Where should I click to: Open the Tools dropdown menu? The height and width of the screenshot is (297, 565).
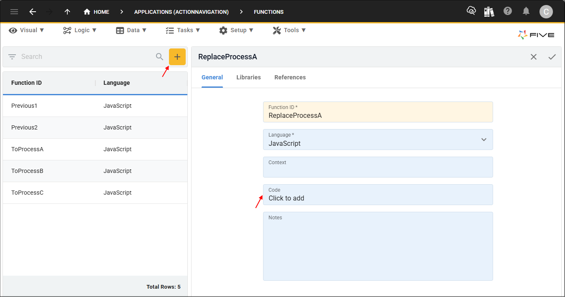(289, 30)
